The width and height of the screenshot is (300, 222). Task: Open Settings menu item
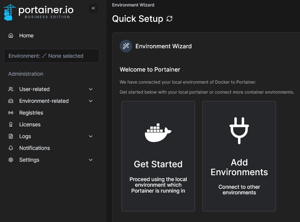coord(29,160)
